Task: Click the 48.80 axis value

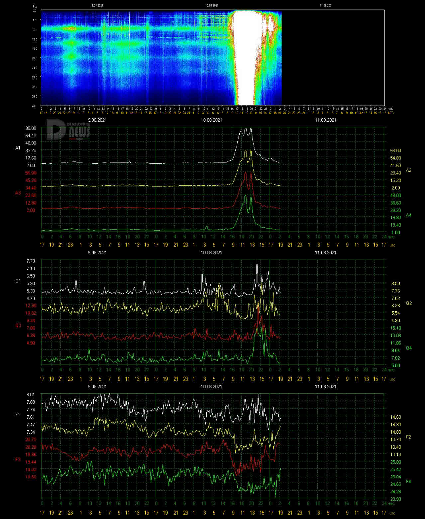Action: [x=31, y=143]
